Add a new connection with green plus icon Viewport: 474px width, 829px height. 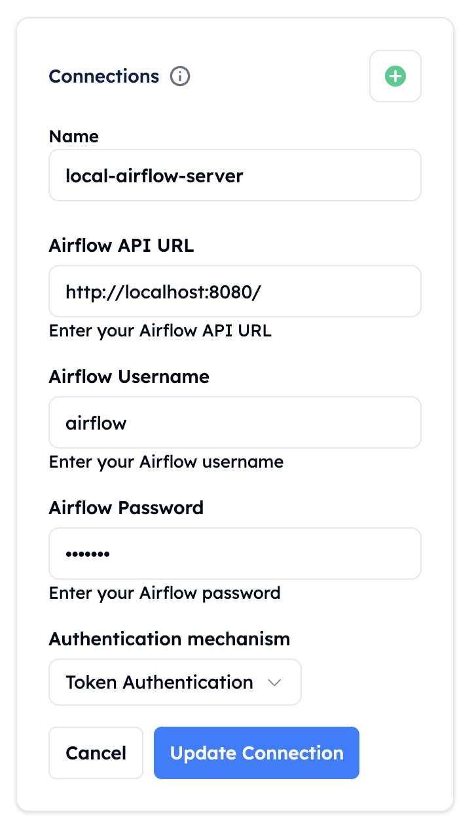point(395,76)
